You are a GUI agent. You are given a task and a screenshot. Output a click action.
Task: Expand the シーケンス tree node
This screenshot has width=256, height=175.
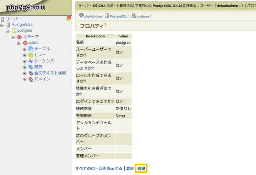[24, 61]
